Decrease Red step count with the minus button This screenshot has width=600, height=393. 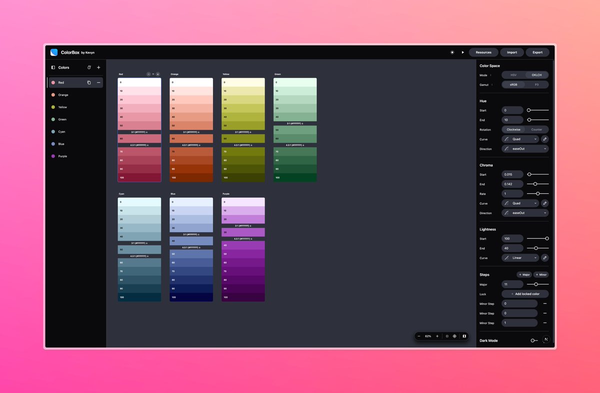pyautogui.click(x=148, y=74)
